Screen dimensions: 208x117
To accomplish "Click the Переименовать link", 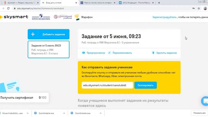I will pyautogui.click(x=122, y=53).
